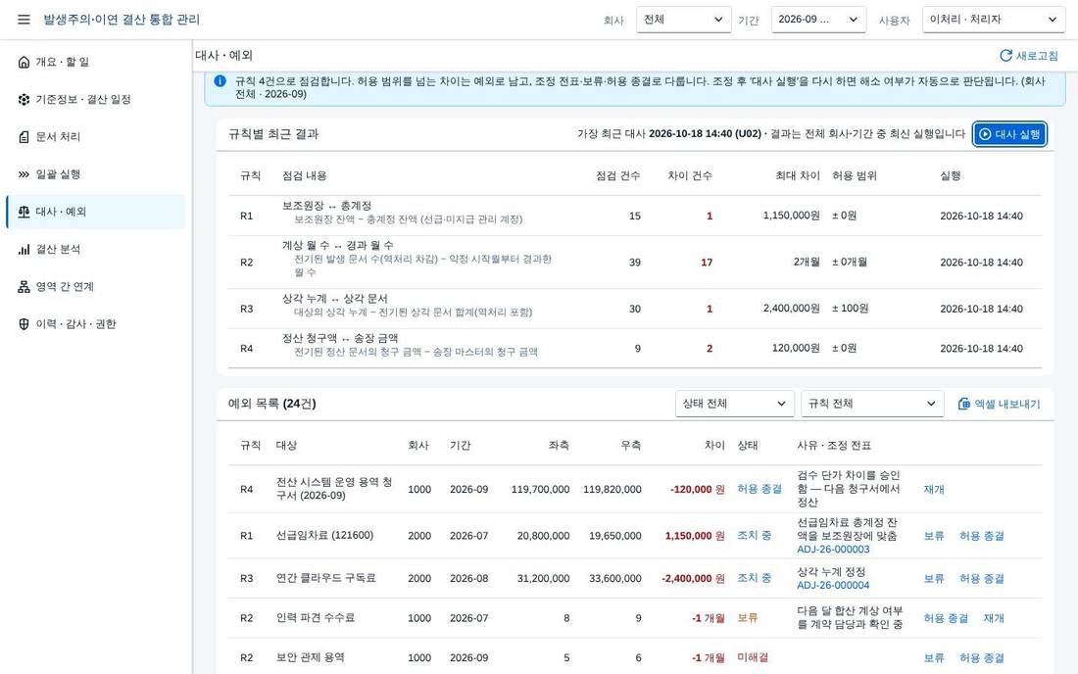
Task: Select rule R3 상각 누계 ↔ 상각 문서
Action: coord(635,309)
